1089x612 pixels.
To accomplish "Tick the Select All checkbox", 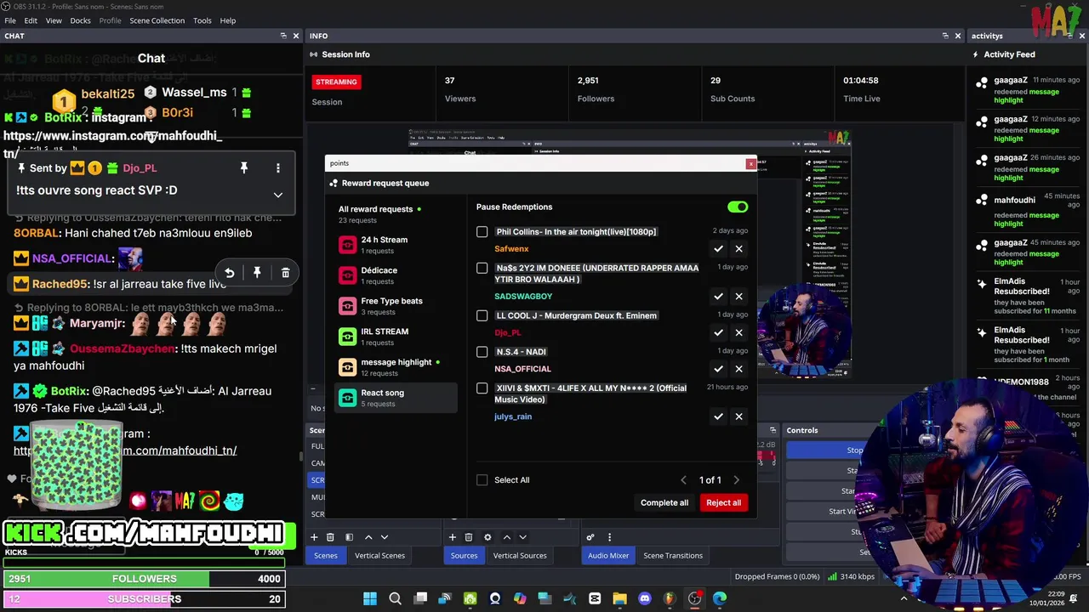I will [x=482, y=480].
